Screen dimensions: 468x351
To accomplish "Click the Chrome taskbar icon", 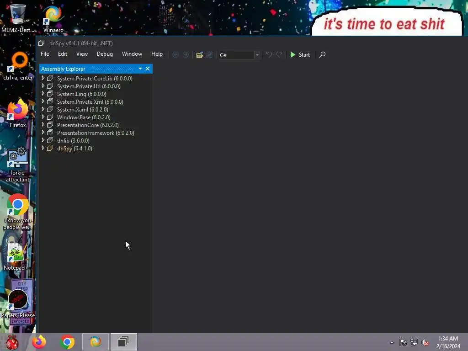I will [67, 342].
